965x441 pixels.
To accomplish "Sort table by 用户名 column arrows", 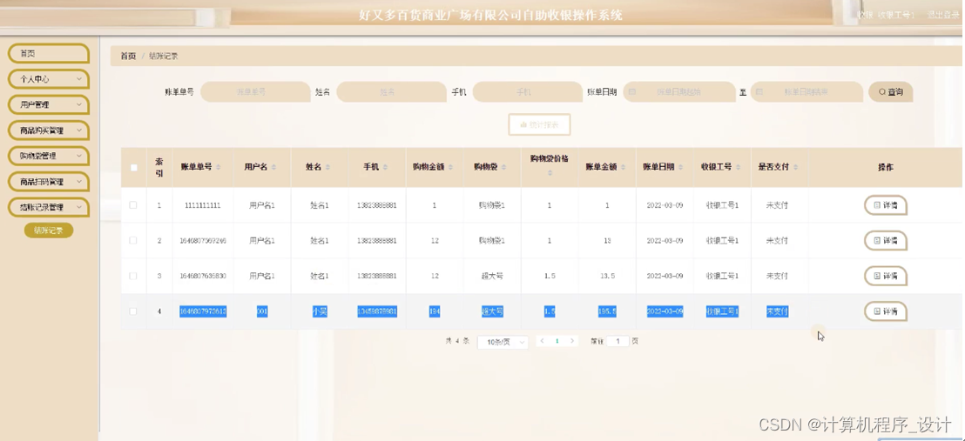I will tap(273, 167).
